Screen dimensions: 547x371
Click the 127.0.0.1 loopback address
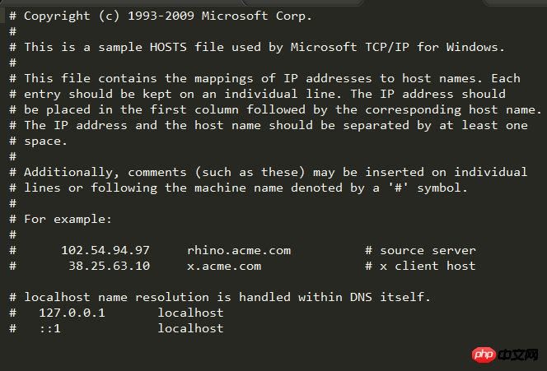(72, 313)
